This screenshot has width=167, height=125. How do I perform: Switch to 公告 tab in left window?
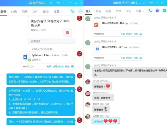(x=14, y=12)
